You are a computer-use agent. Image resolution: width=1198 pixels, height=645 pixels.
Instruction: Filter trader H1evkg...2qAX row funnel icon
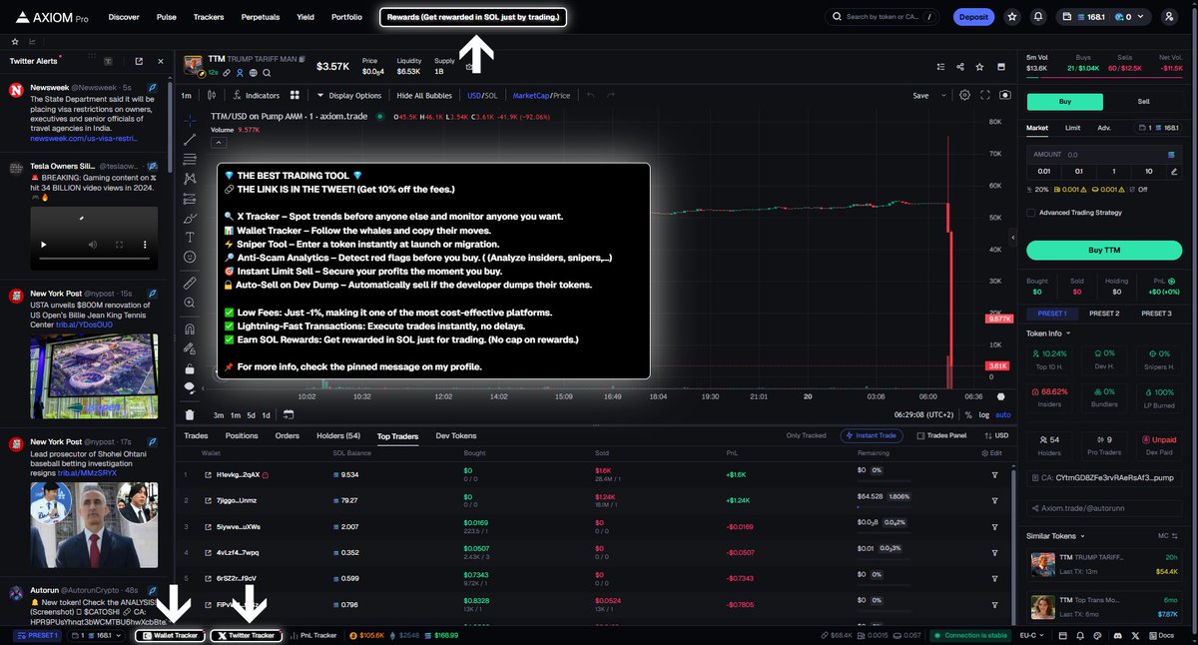994,474
